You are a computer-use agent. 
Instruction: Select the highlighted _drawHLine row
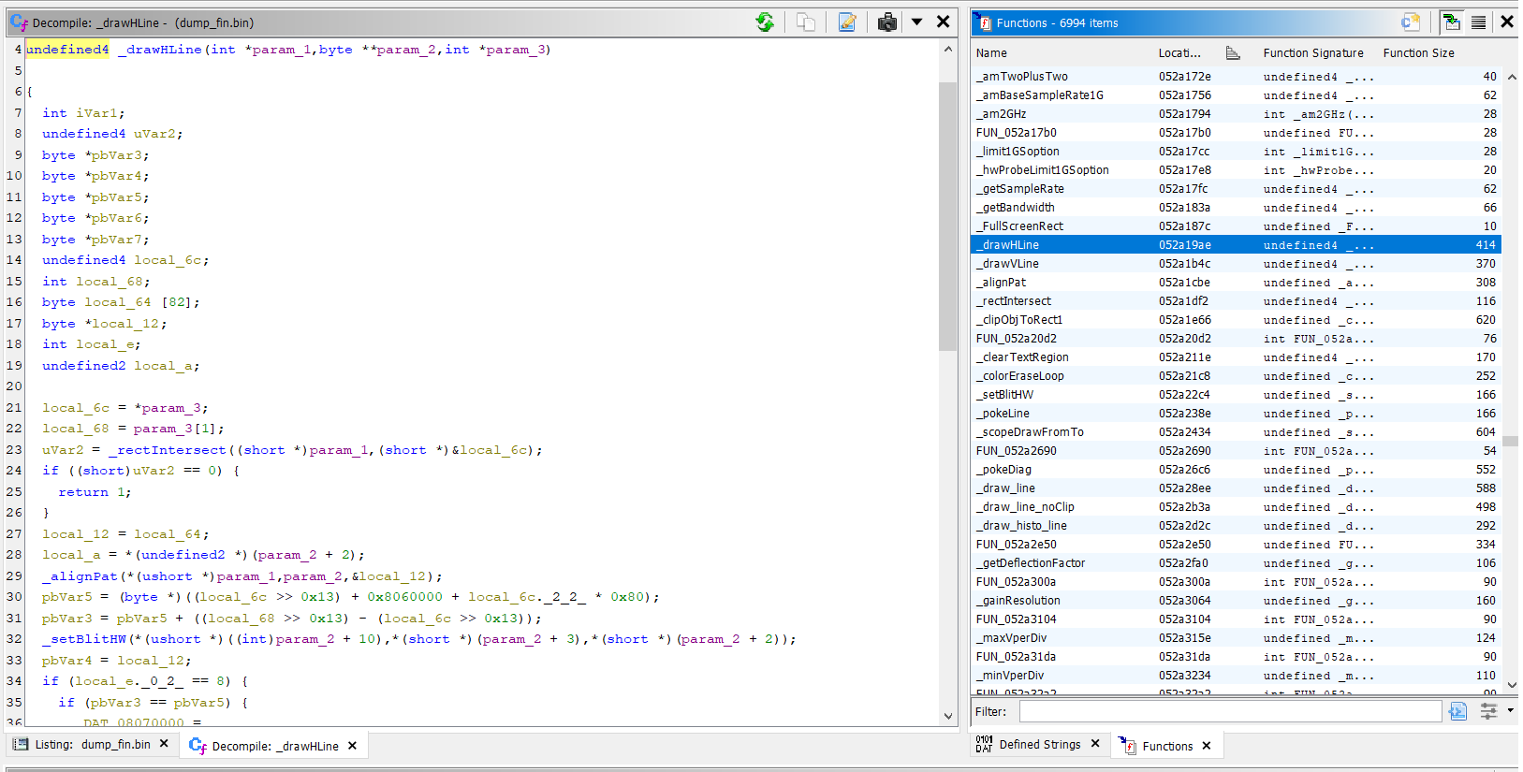coord(1236,245)
